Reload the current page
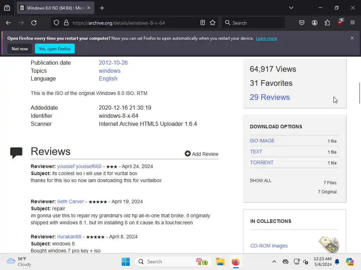The width and height of the screenshot is (361, 270). click(34, 23)
